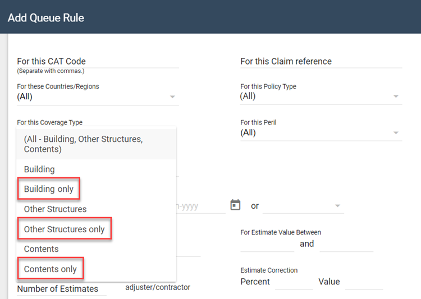Click the Estimate Correction Value field
The height and width of the screenshot is (299, 421).
coord(364,282)
